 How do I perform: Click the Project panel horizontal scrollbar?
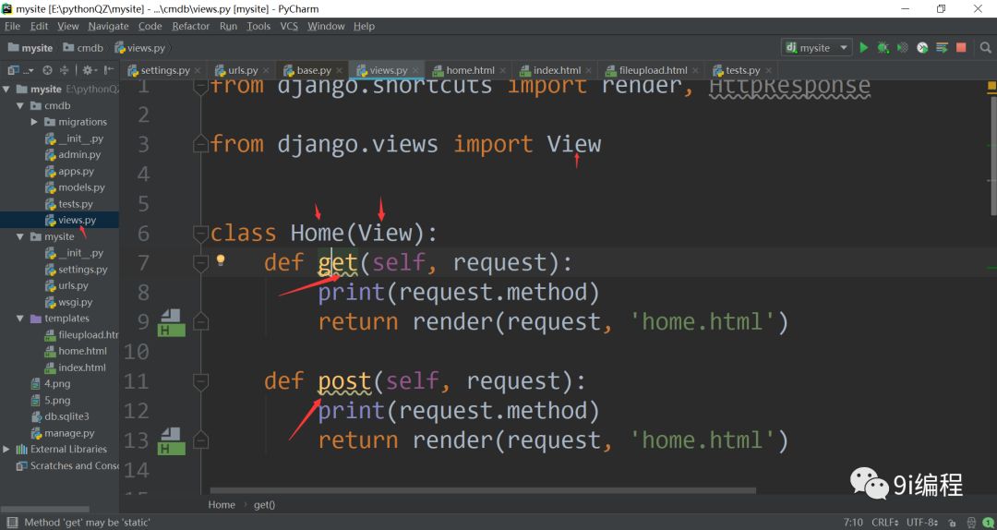coord(44,509)
